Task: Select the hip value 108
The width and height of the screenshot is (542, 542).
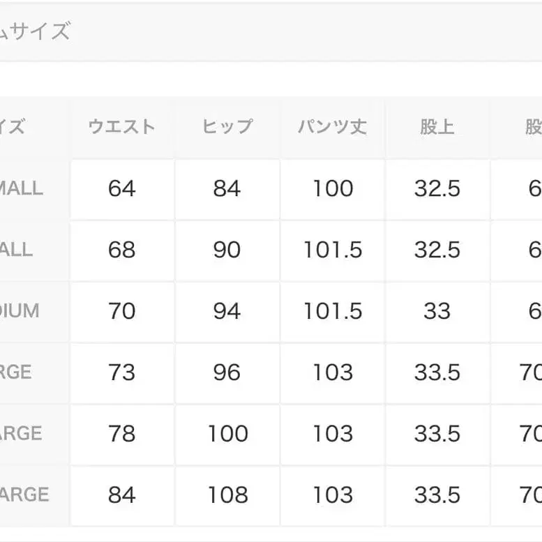Action: click(x=227, y=495)
